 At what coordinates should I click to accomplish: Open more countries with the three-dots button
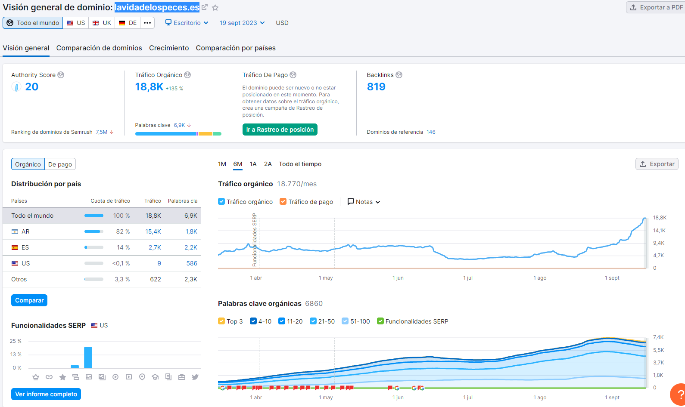147,23
